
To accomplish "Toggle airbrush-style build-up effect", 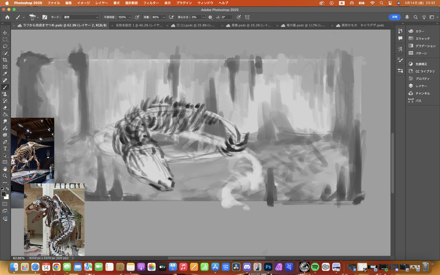I will 172,17.
